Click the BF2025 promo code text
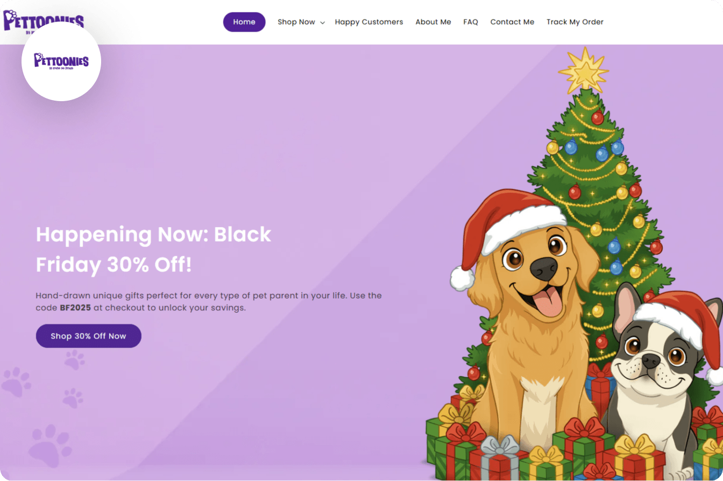Screen dimensions: 723x481 click(x=75, y=308)
